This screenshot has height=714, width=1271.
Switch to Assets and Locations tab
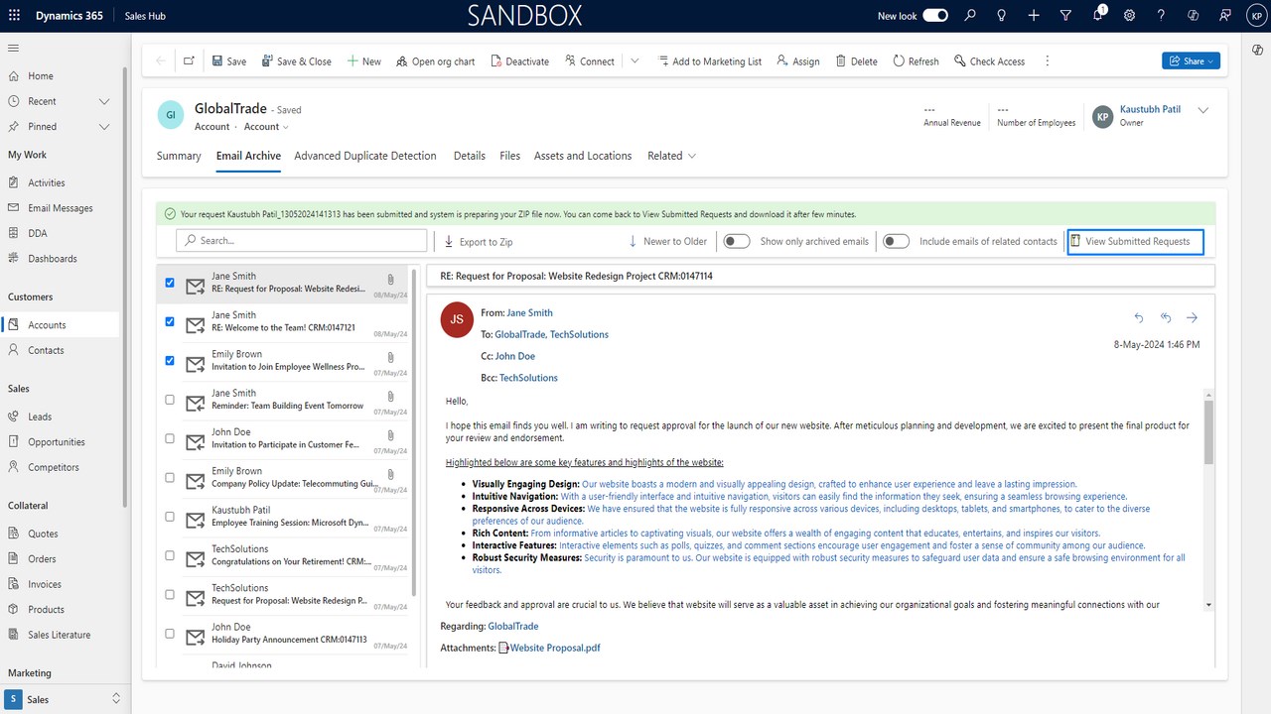[583, 156]
